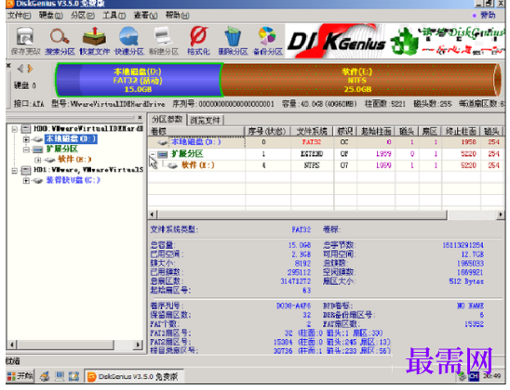Click the third quick launch icon
510x390 pixels.
click(x=74, y=376)
